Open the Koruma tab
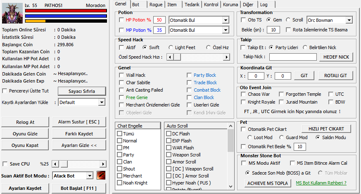This screenshot has width=361, height=194. pos(230,5)
